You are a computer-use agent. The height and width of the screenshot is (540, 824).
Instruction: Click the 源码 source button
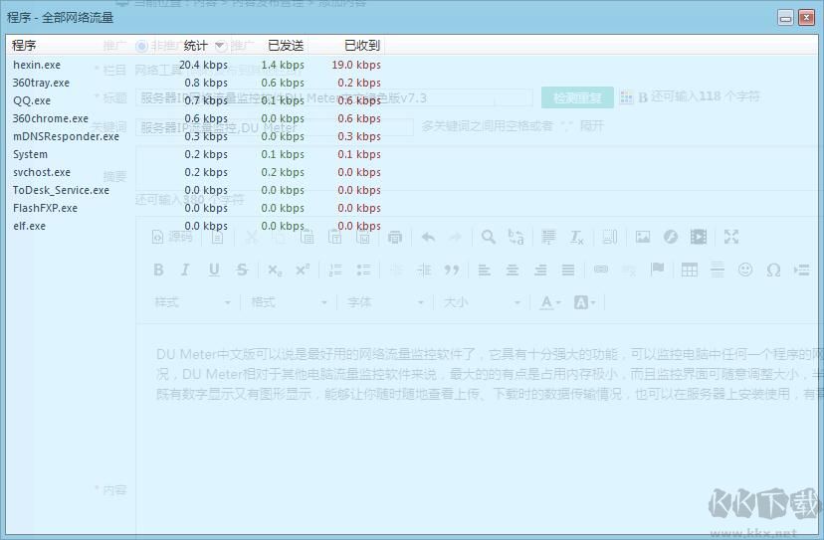172,237
